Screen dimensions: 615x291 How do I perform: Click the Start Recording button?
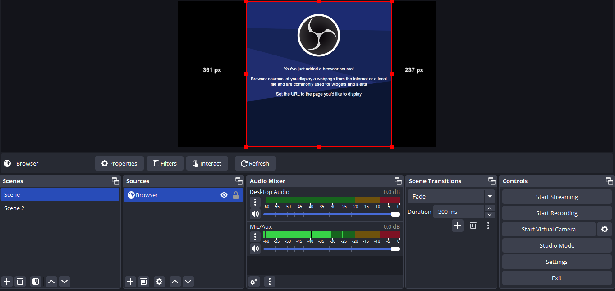pos(556,213)
